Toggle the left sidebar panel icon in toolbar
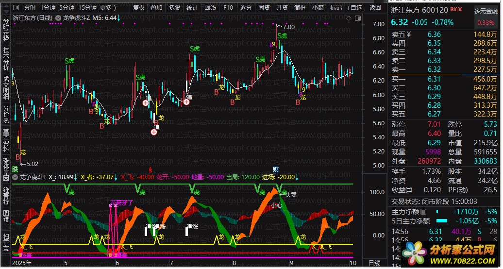Image resolution: width=503 pixels, height=269 pixels. pyautogui.click(x=17, y=7)
